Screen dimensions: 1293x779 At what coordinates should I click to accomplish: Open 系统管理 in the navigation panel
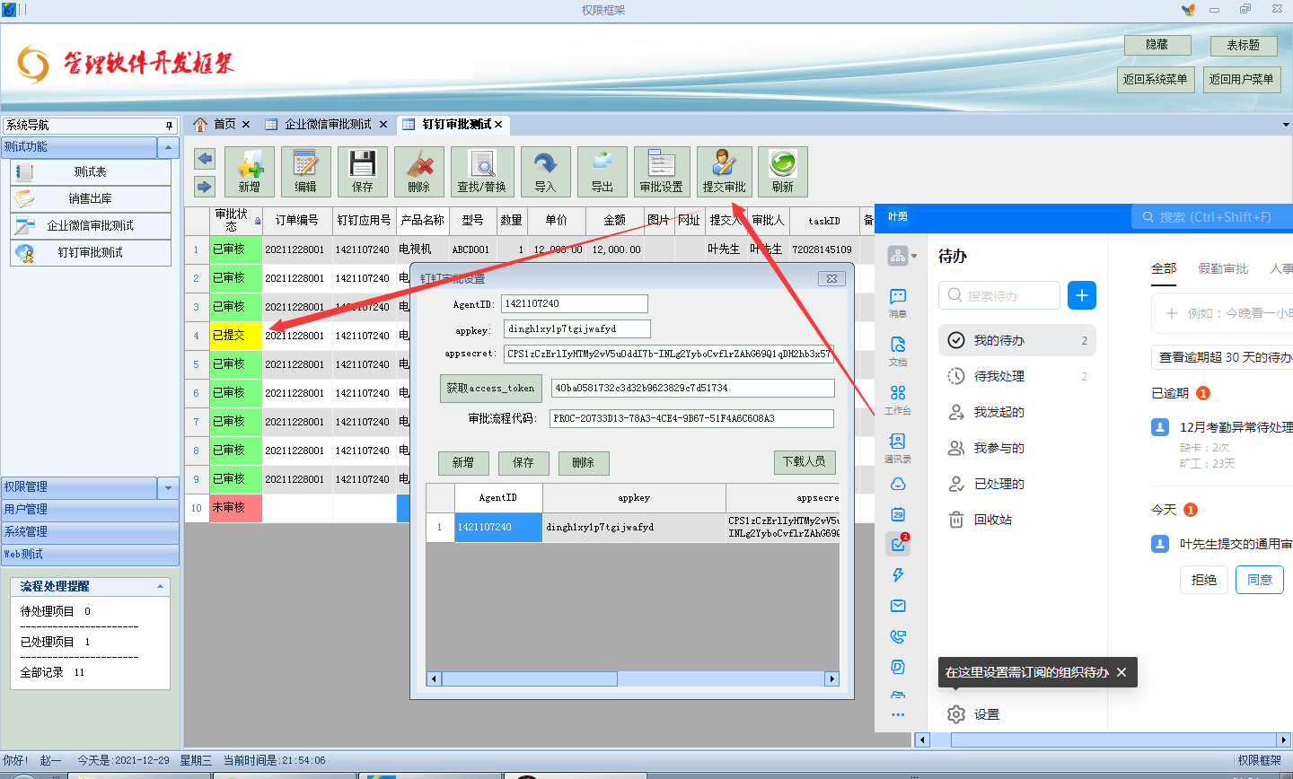[90, 532]
